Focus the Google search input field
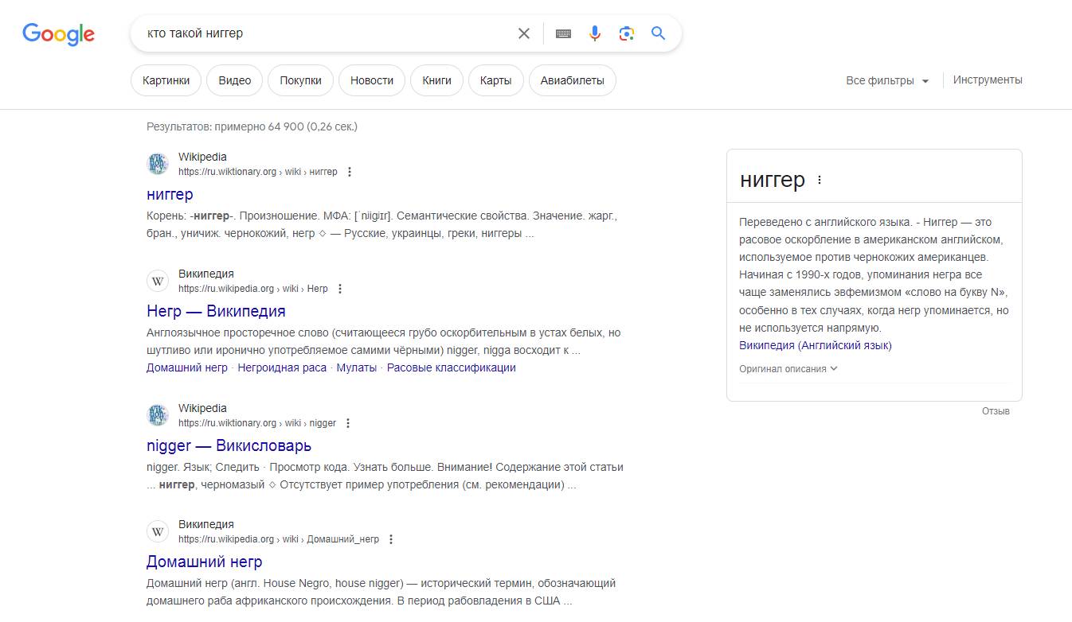 [x=327, y=33]
